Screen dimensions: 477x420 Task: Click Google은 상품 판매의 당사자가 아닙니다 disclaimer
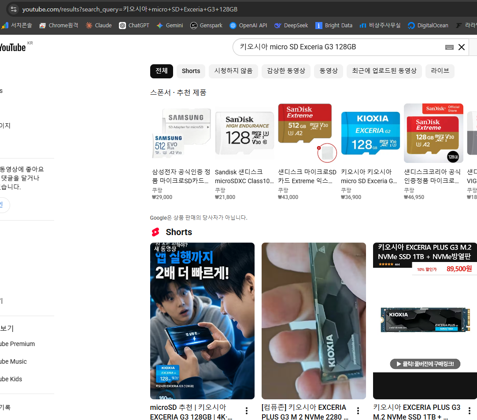(199, 218)
